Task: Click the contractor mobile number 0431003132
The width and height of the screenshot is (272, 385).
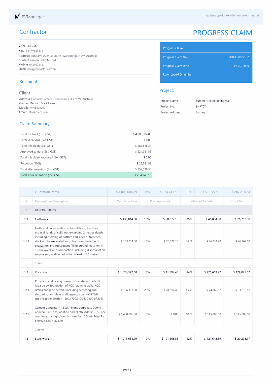Action: click(x=37, y=65)
